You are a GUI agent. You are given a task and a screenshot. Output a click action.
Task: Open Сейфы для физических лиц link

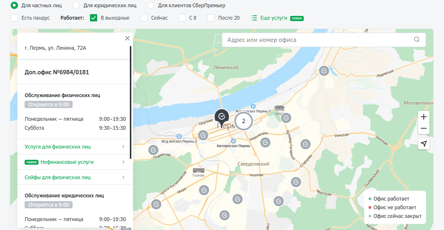tap(58, 177)
